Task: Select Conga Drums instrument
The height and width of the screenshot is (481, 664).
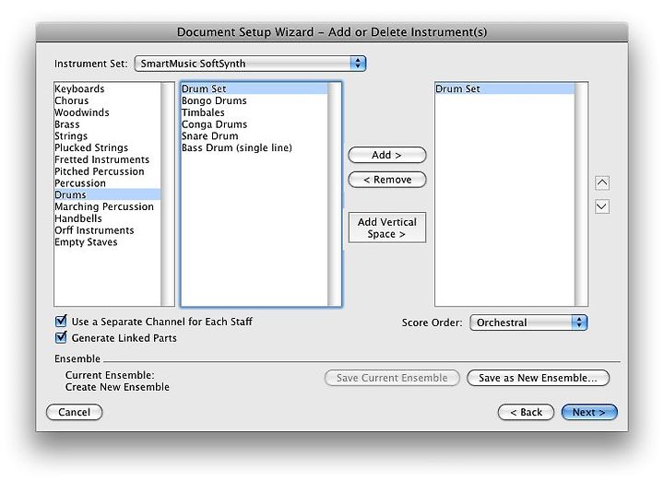Action: pyautogui.click(x=255, y=124)
